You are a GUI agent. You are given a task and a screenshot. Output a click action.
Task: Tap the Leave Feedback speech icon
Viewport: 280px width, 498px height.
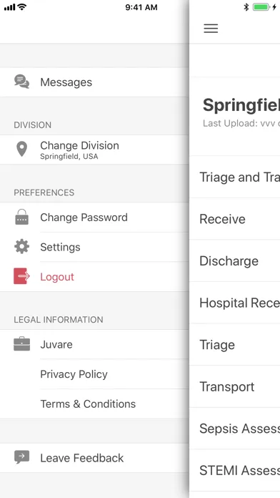coord(22,457)
